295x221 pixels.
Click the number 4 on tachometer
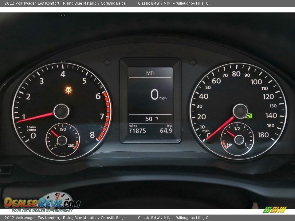click(x=63, y=74)
